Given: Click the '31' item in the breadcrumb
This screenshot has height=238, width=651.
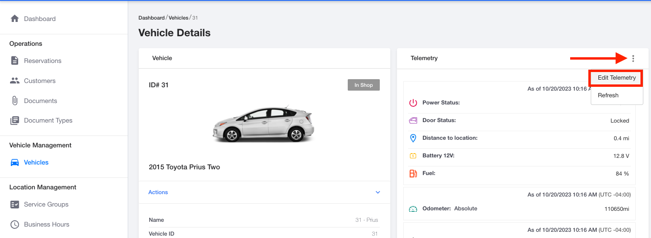Looking at the screenshot, I should click(x=195, y=18).
